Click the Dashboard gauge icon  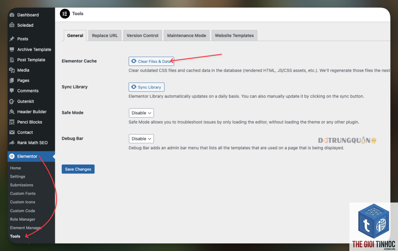tap(12, 15)
